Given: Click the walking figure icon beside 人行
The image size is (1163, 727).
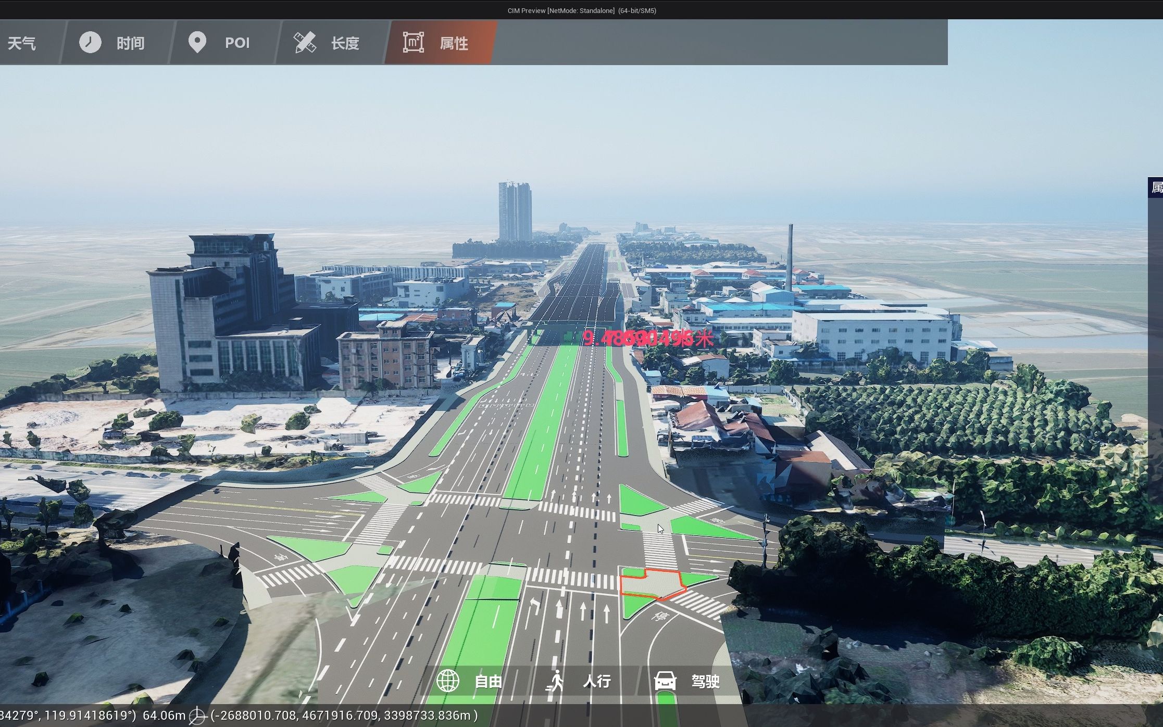Looking at the screenshot, I should click(x=556, y=681).
